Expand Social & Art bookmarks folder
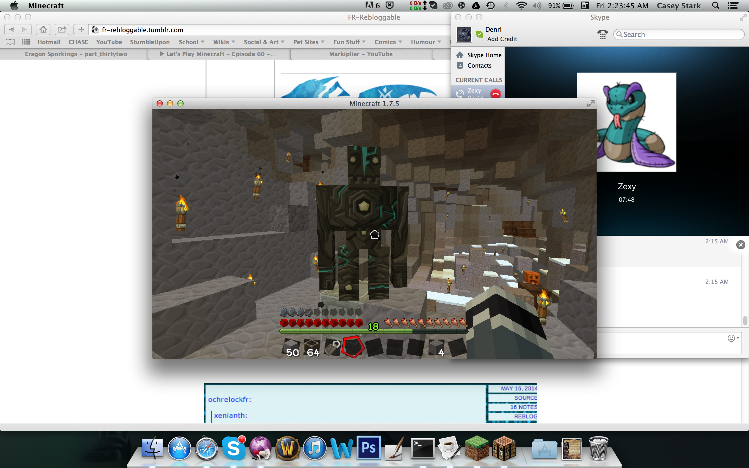 pyautogui.click(x=264, y=42)
